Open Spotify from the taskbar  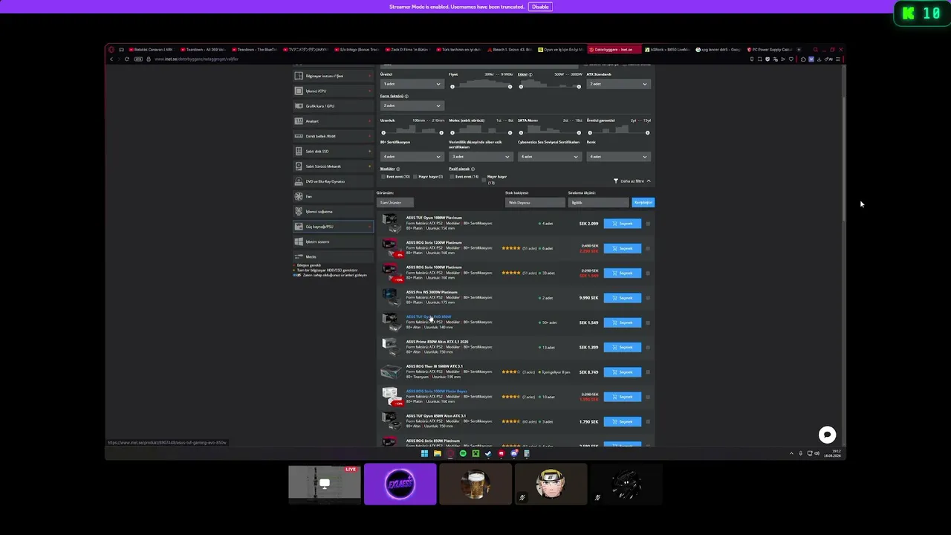tap(463, 453)
